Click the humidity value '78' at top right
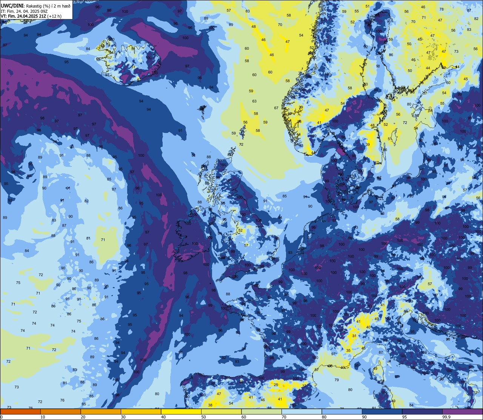 tap(441, 9)
